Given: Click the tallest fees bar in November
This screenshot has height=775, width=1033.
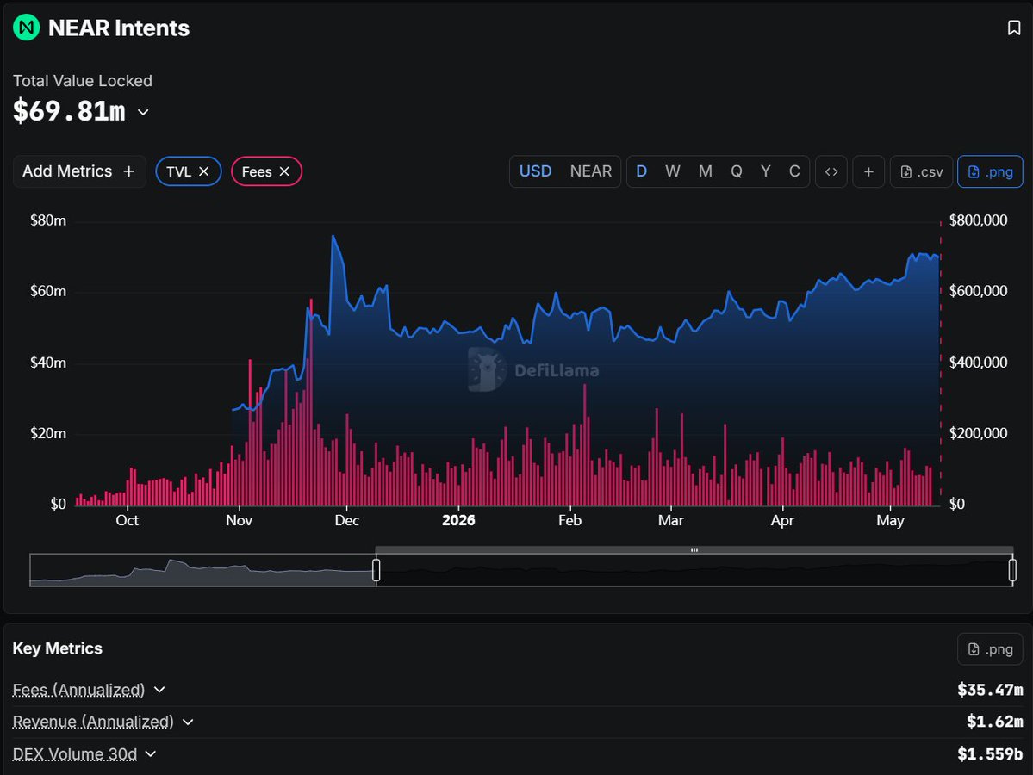Looking at the screenshot, I should 311,401.
